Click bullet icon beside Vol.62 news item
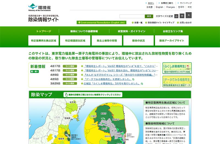220x144 pixels. pyautogui.click(x=82, y=66)
